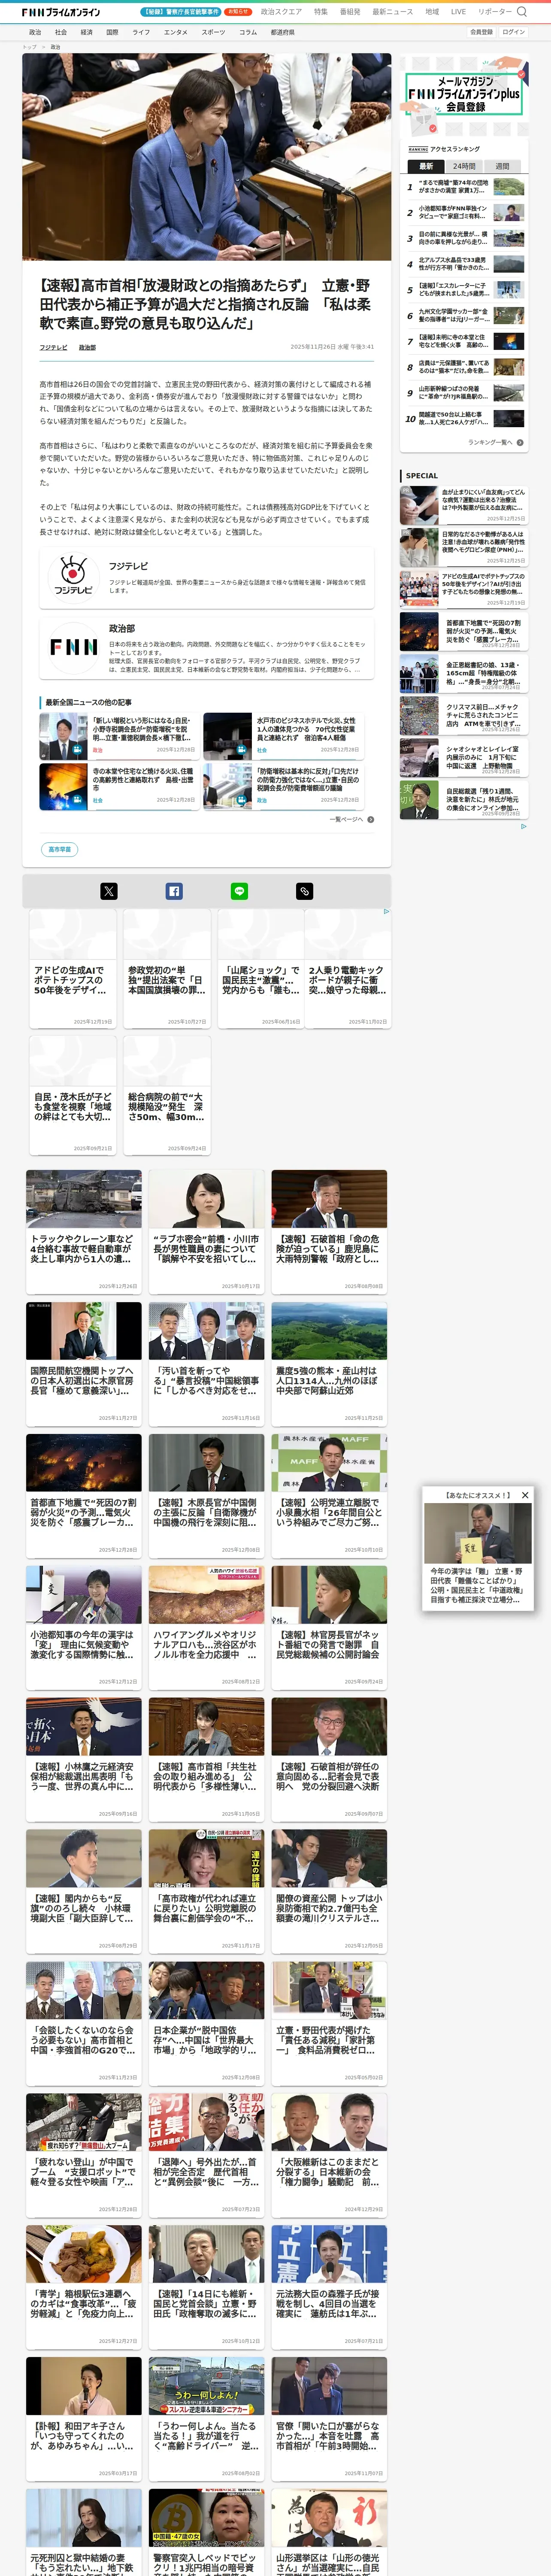Open the 政治 category in the nav bar
The width and height of the screenshot is (551, 2576).
(x=35, y=32)
